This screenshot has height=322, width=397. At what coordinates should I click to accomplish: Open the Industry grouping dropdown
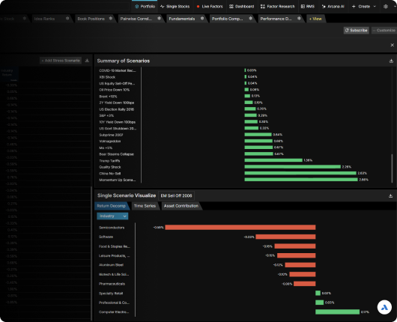tap(112, 216)
